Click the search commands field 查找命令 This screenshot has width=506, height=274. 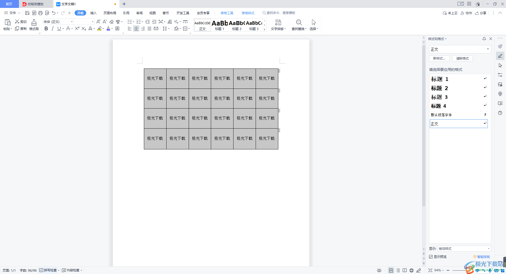[279, 13]
